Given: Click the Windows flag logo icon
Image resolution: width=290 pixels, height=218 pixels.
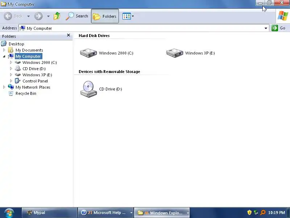Looking at the screenshot, I should 283,16.
